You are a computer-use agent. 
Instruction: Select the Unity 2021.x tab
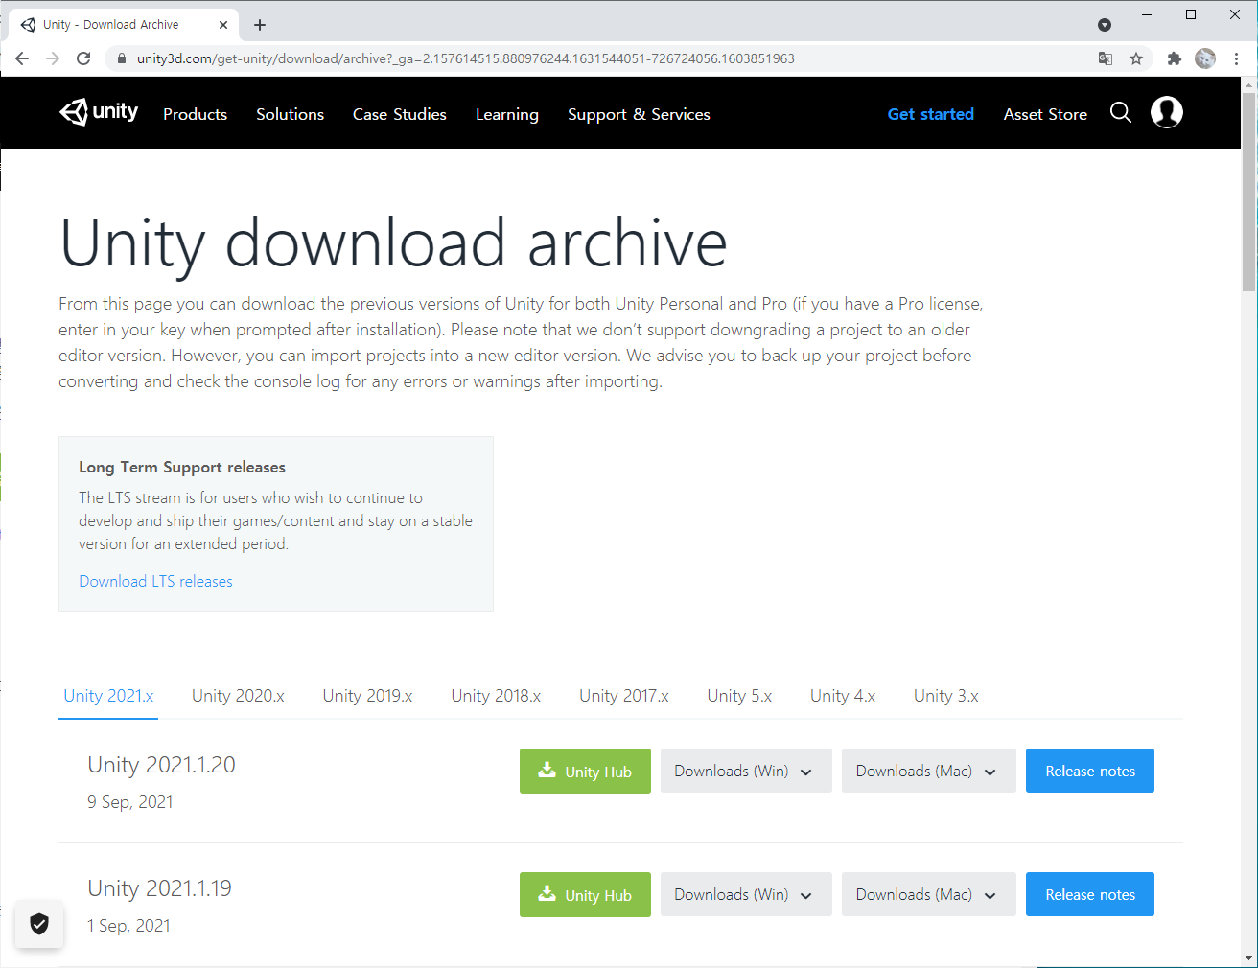pyautogui.click(x=108, y=696)
